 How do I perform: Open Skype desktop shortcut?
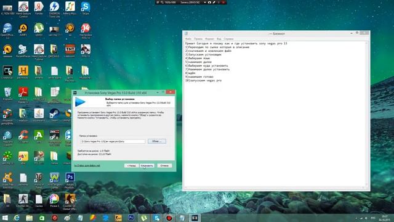pyautogui.click(x=86, y=8)
